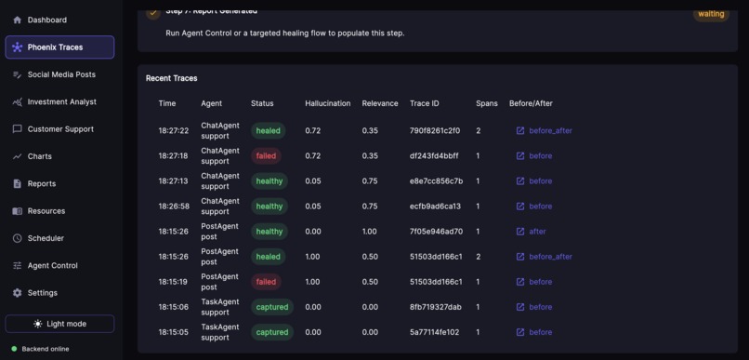This screenshot has width=749, height=360.
Task: Click the Charts trend line icon
Action: (x=18, y=156)
